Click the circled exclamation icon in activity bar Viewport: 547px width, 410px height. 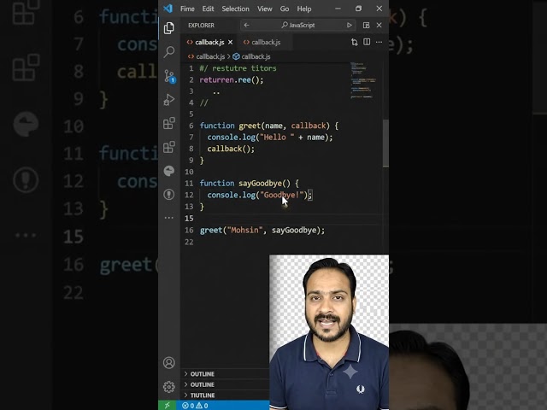click(x=169, y=194)
